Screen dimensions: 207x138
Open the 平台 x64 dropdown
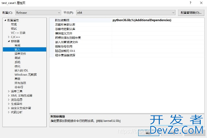(x=126, y=13)
